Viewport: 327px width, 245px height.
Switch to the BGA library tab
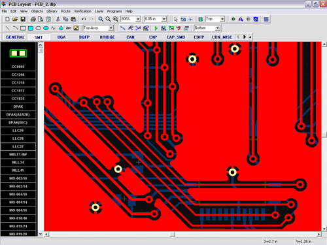(x=61, y=37)
